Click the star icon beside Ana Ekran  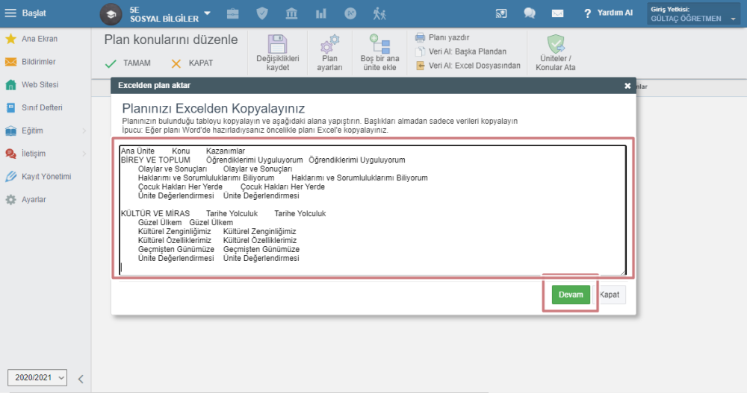pos(10,39)
